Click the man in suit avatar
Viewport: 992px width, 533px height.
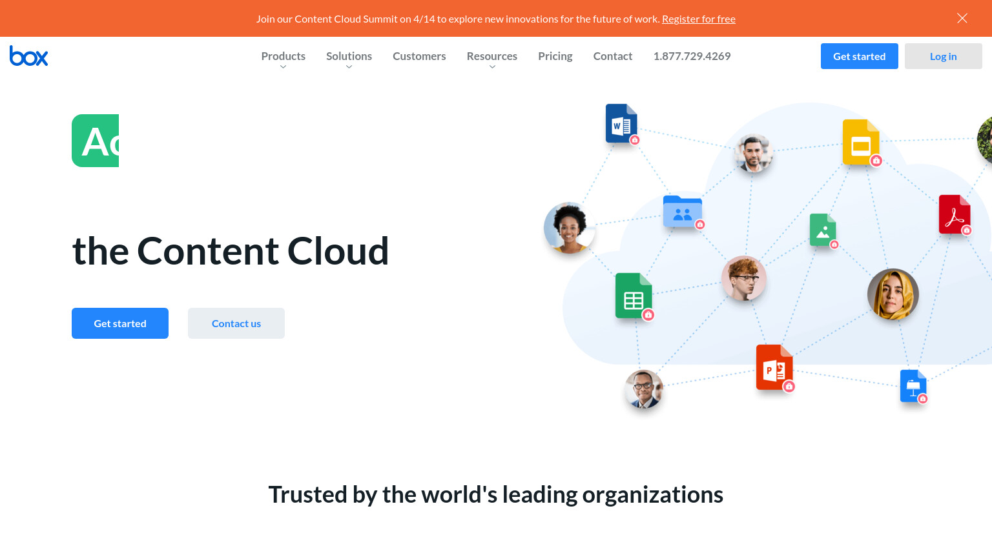tap(644, 389)
